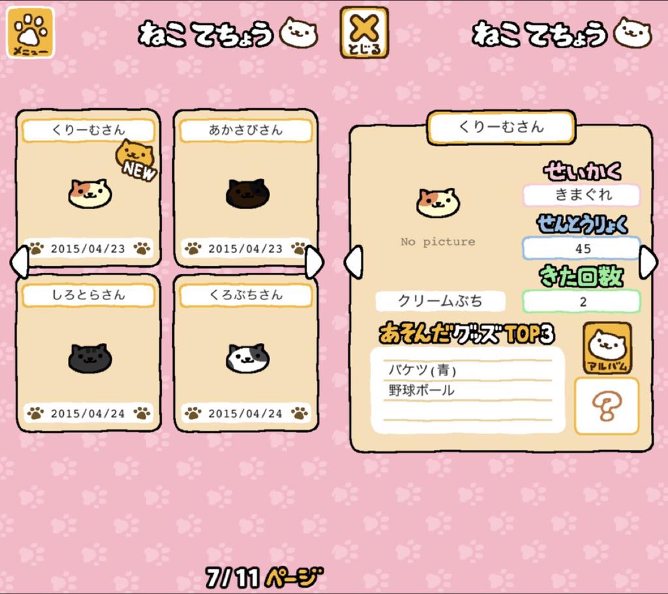Select the あかさびさん cat card
The width and height of the screenshot is (668, 594).
pos(246,188)
